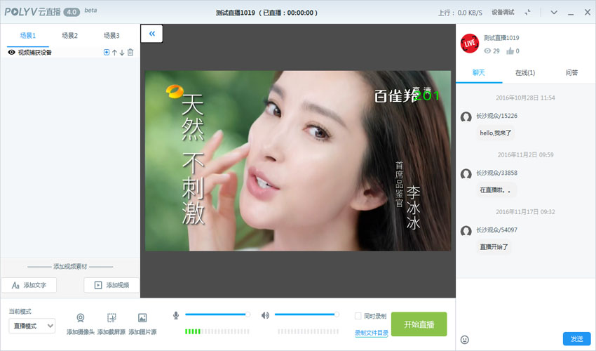Open the recording file directory (录制文件目录) link
Viewport: 596px width, 351px height.
click(x=371, y=333)
